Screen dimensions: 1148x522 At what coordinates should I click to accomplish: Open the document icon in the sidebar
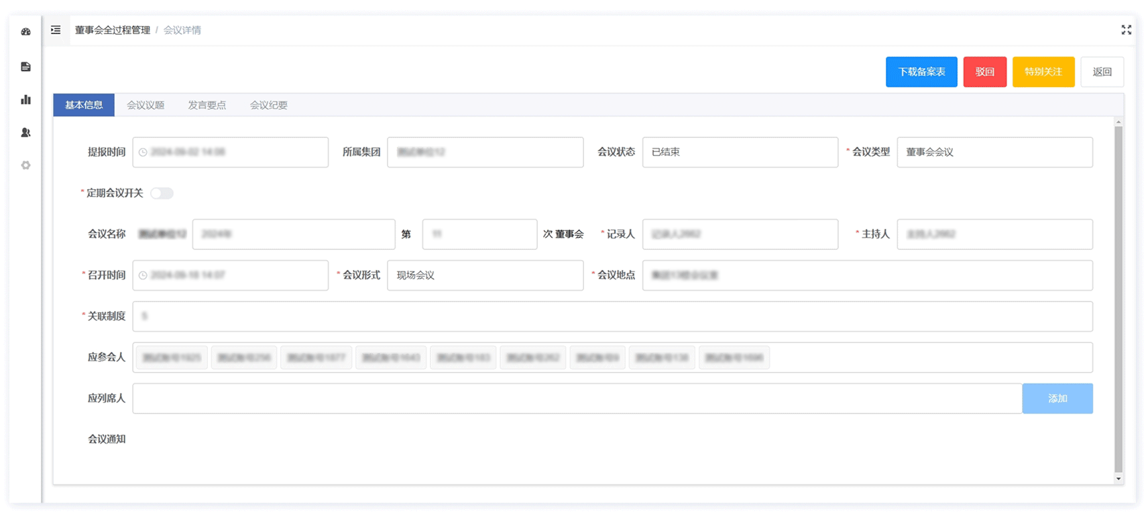click(25, 66)
